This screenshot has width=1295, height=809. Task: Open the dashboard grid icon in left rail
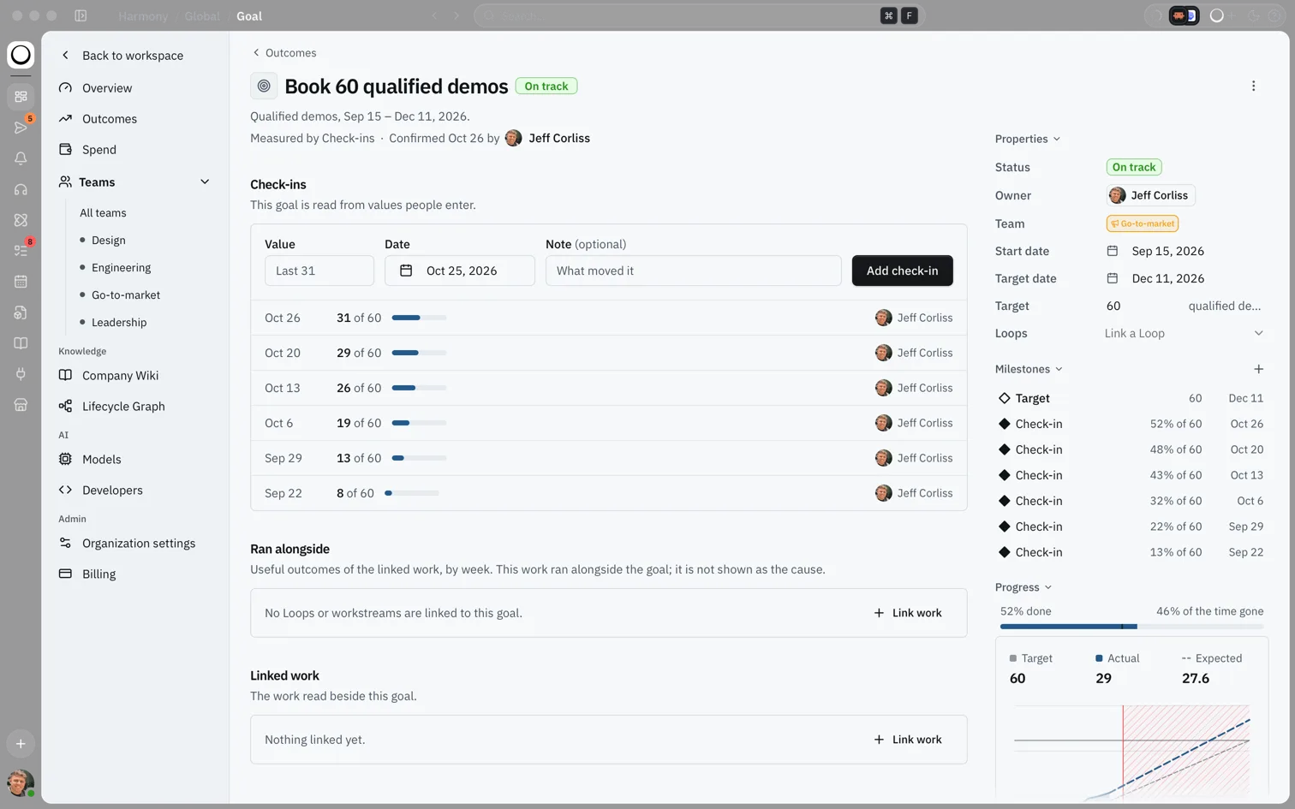pyautogui.click(x=21, y=97)
